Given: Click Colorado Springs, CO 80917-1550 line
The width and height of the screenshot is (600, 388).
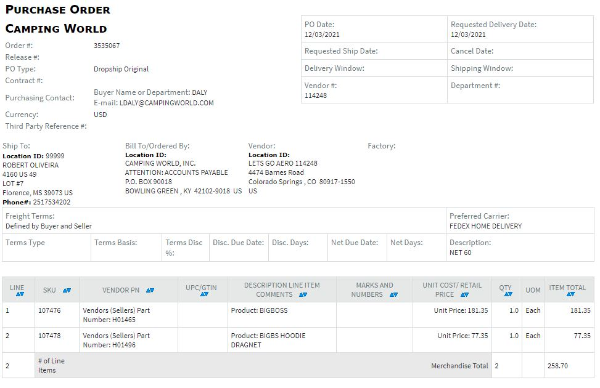Looking at the screenshot, I should tap(302, 182).
